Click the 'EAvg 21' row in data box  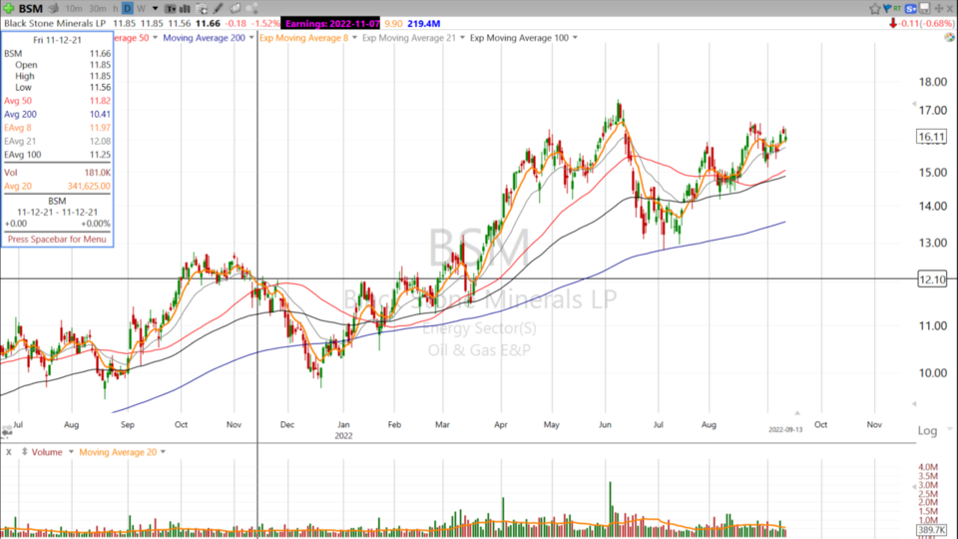[57, 141]
